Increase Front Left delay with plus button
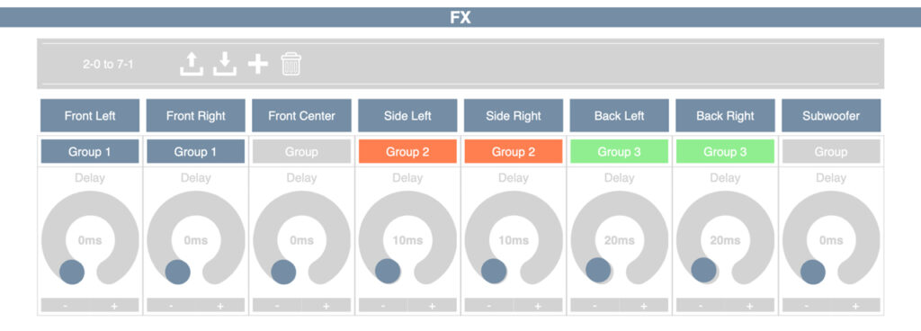This screenshot has width=921, height=331. pyautogui.click(x=114, y=306)
